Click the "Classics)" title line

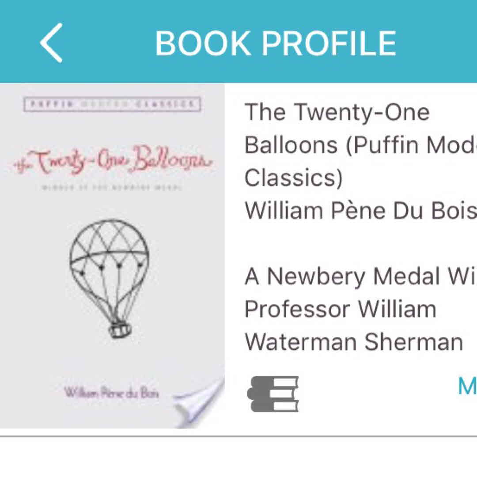click(x=294, y=178)
